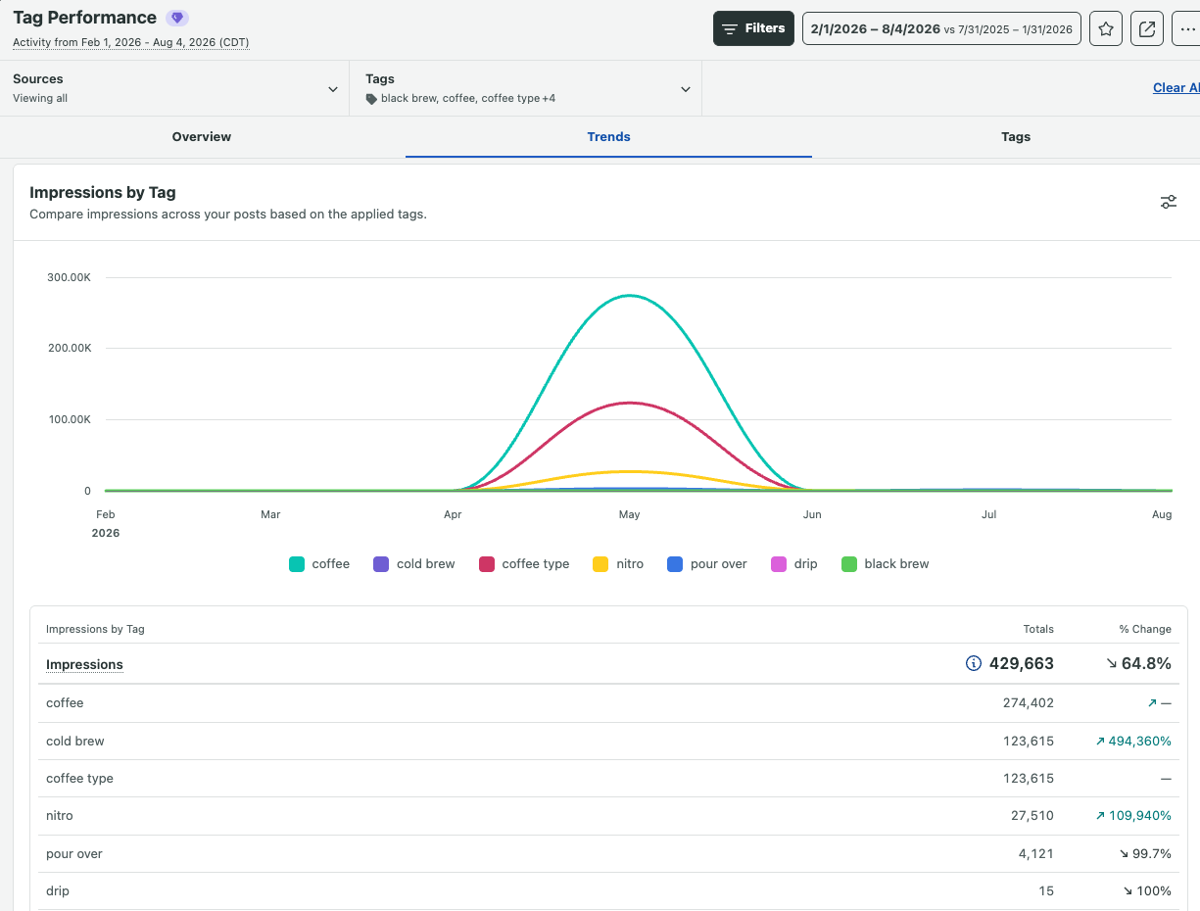The width and height of the screenshot is (1200, 911).
Task: Click the cold brew table row
Action: (608, 742)
